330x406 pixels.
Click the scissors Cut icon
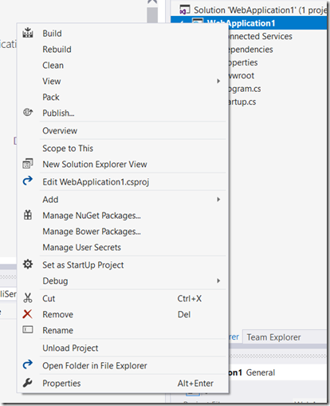(x=28, y=298)
